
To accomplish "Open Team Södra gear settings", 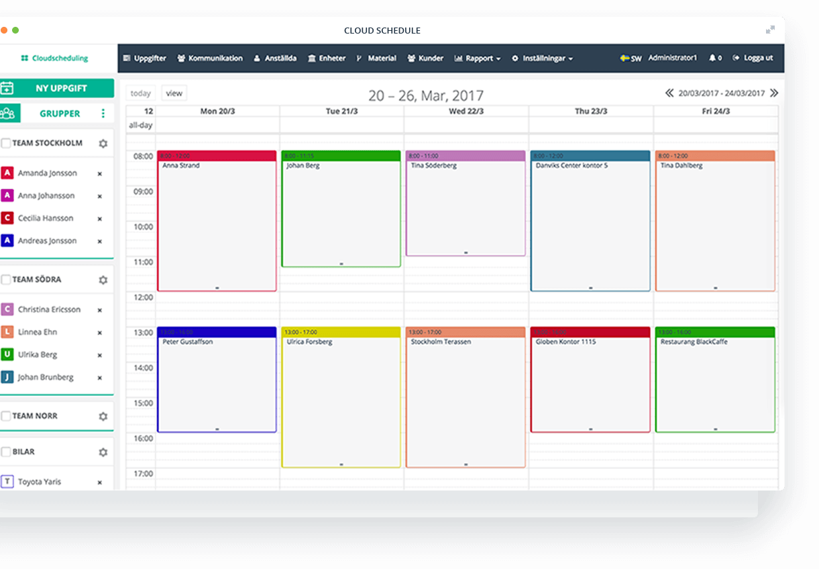I will 103,280.
